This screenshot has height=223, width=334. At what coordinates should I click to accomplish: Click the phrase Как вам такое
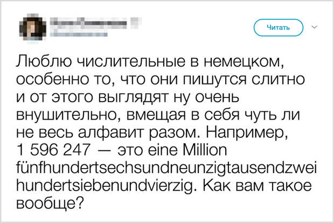(257, 185)
